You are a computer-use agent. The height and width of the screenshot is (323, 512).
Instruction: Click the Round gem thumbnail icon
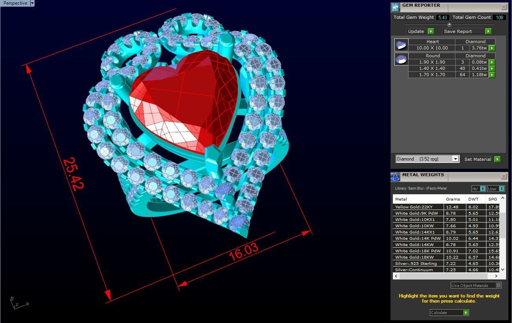click(401, 59)
